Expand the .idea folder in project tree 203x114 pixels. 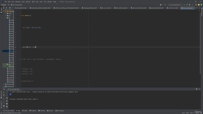pos(6,13)
